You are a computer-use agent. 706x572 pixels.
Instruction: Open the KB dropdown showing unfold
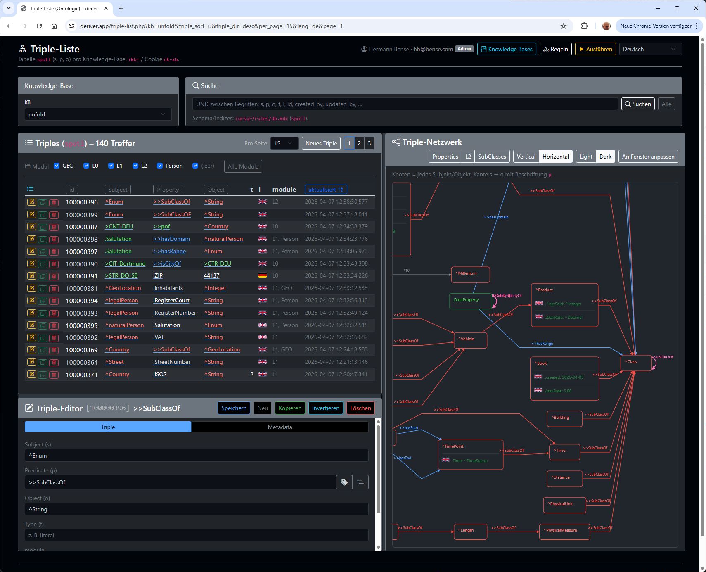pyautogui.click(x=98, y=114)
